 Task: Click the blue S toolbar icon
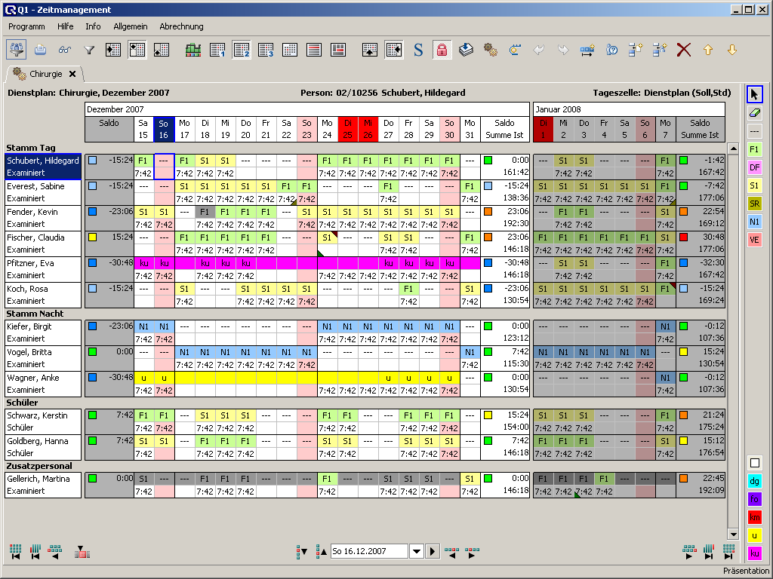click(418, 50)
